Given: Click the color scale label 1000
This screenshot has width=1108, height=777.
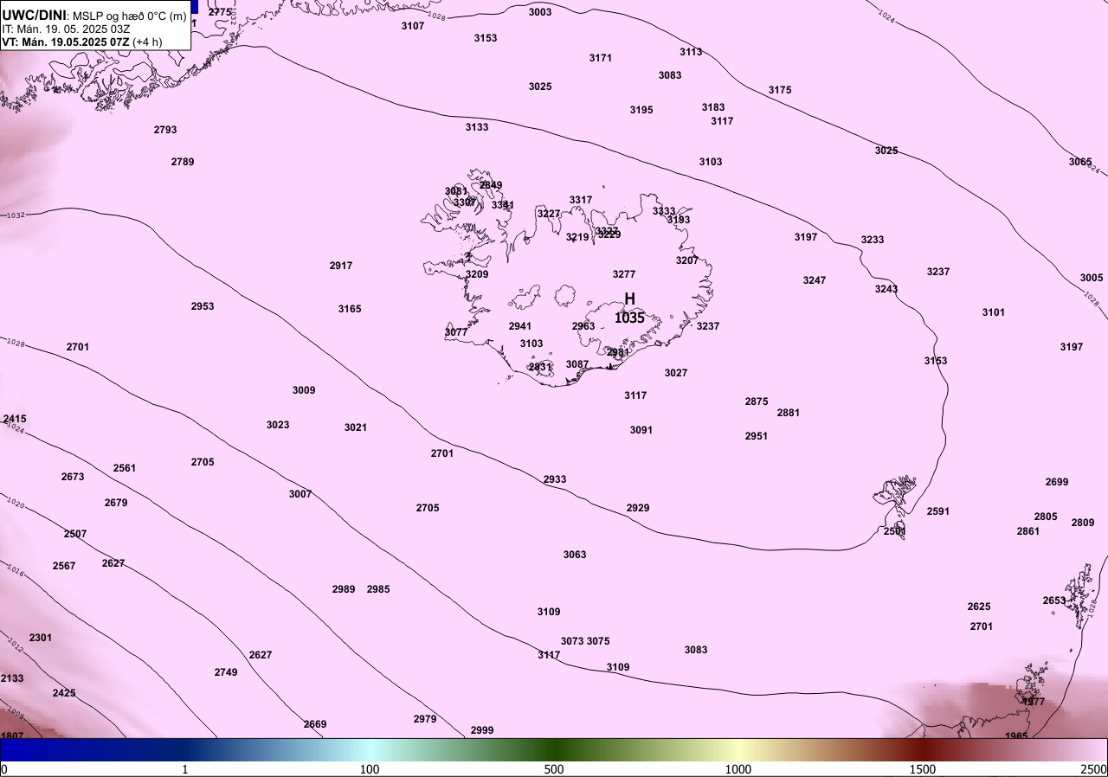Looking at the screenshot, I should coord(738,769).
